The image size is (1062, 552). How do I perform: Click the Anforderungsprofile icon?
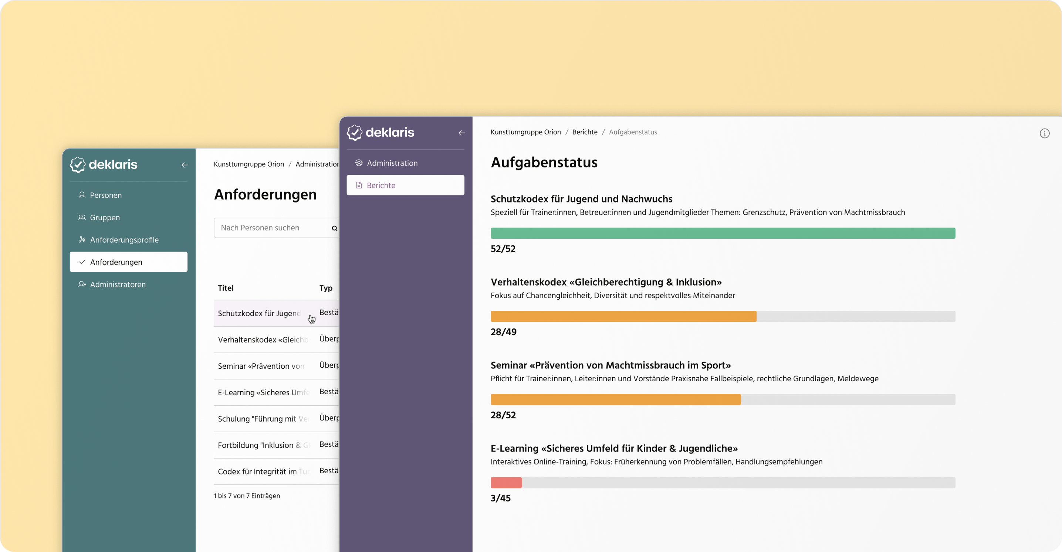point(82,239)
